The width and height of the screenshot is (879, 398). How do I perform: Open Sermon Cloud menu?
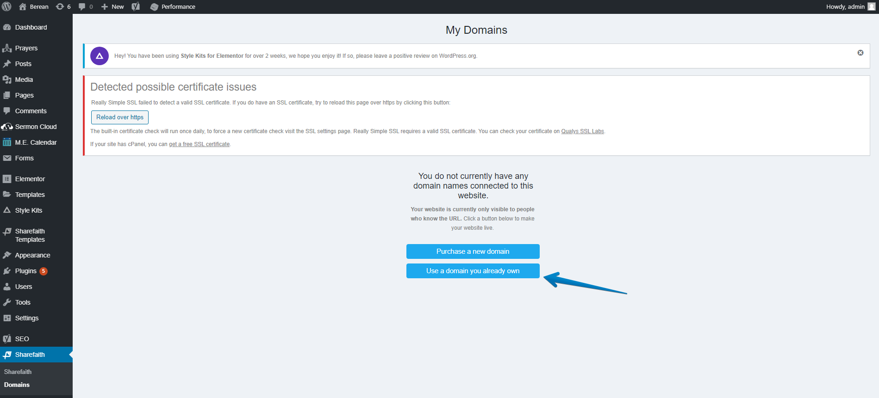tap(36, 127)
